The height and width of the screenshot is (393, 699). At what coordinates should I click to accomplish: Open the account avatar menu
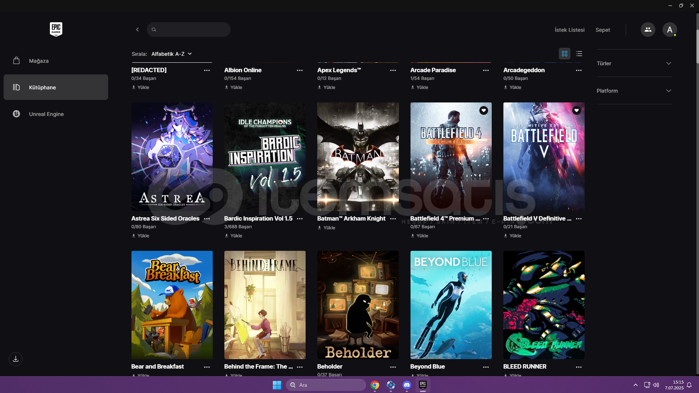coord(669,30)
